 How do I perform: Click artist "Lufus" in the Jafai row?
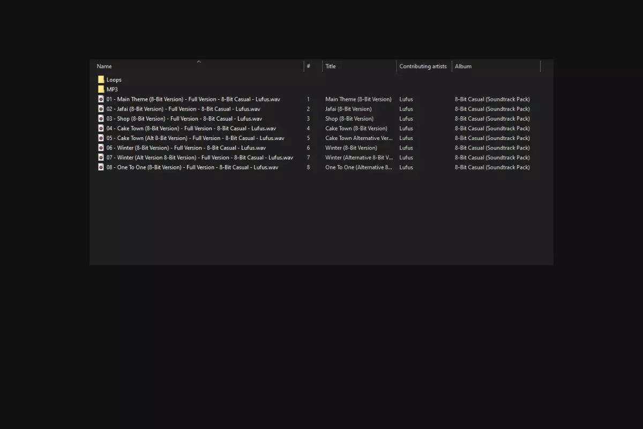pyautogui.click(x=406, y=108)
